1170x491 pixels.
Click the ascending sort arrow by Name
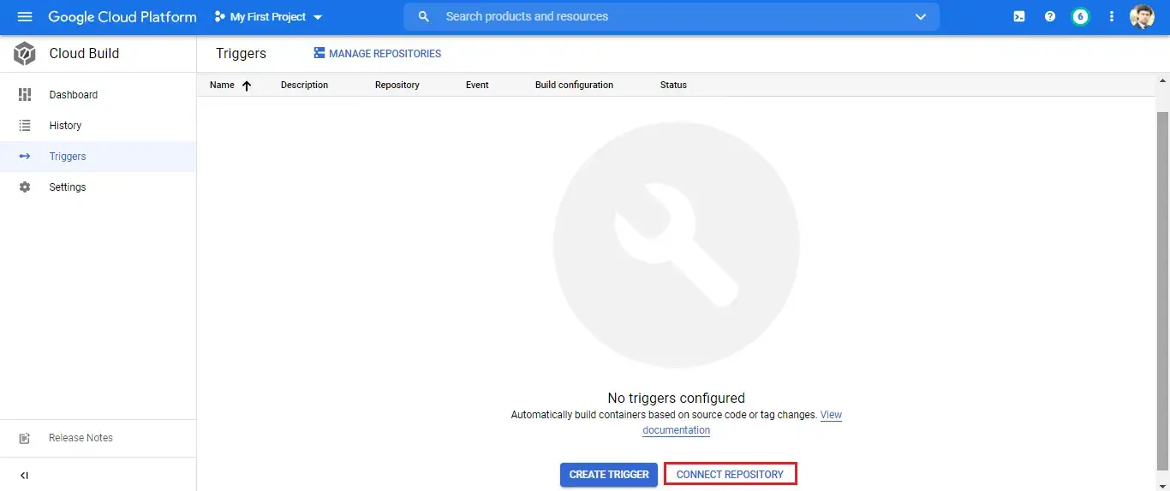click(x=247, y=86)
